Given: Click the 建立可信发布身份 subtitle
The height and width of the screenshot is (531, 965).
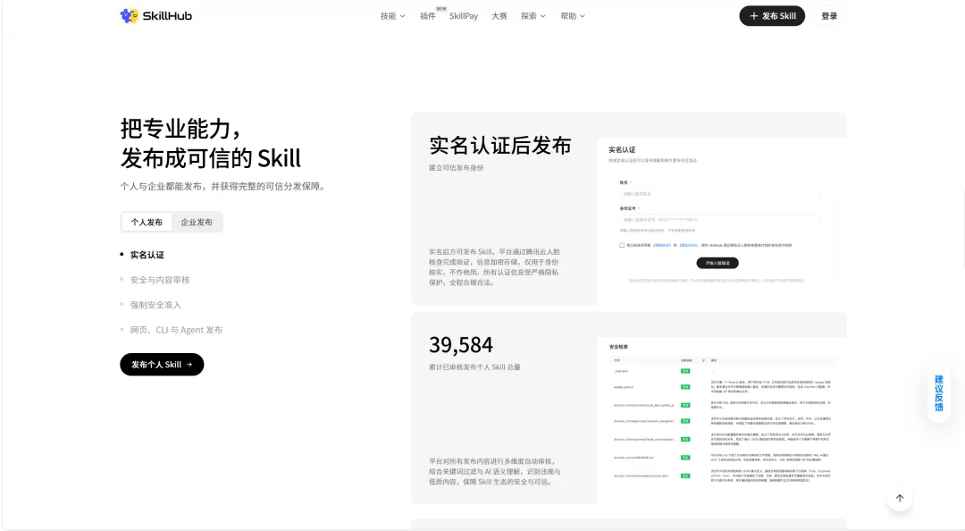Looking at the screenshot, I should (x=456, y=167).
